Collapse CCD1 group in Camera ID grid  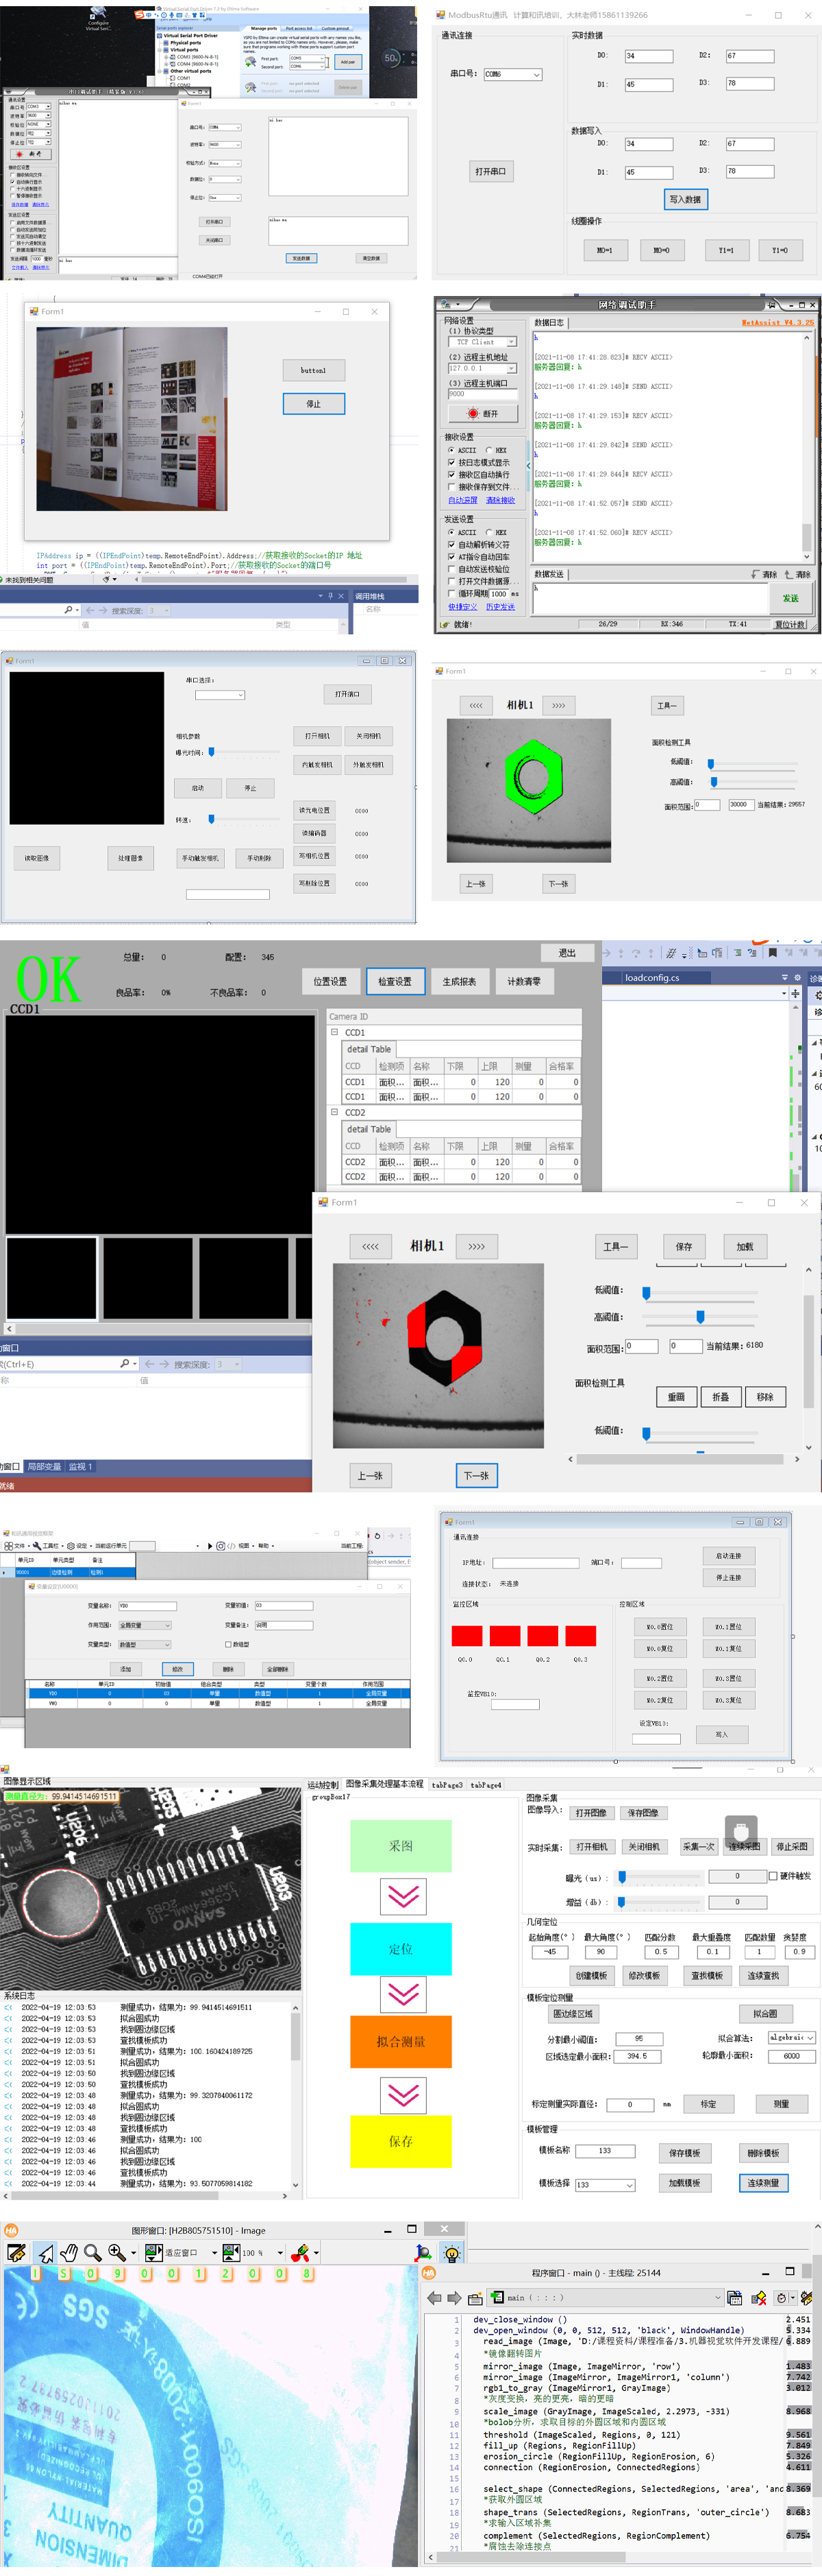tap(334, 1032)
